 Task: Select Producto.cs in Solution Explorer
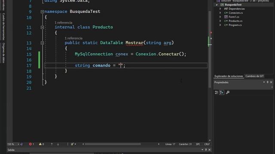tap(235, 21)
